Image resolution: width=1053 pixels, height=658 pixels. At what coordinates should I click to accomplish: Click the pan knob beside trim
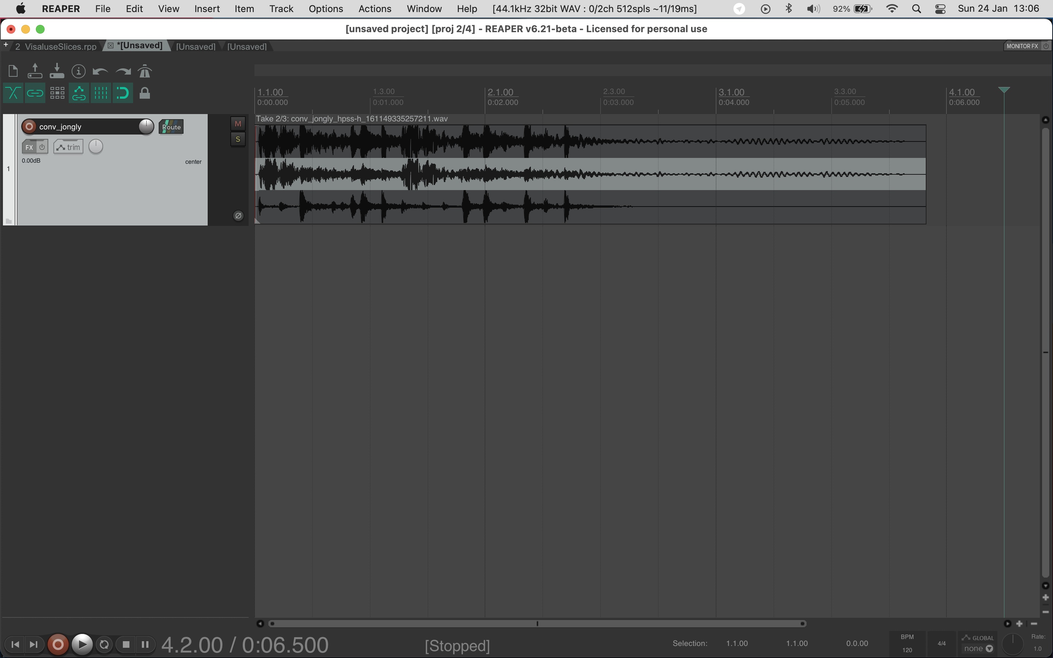[x=96, y=147]
